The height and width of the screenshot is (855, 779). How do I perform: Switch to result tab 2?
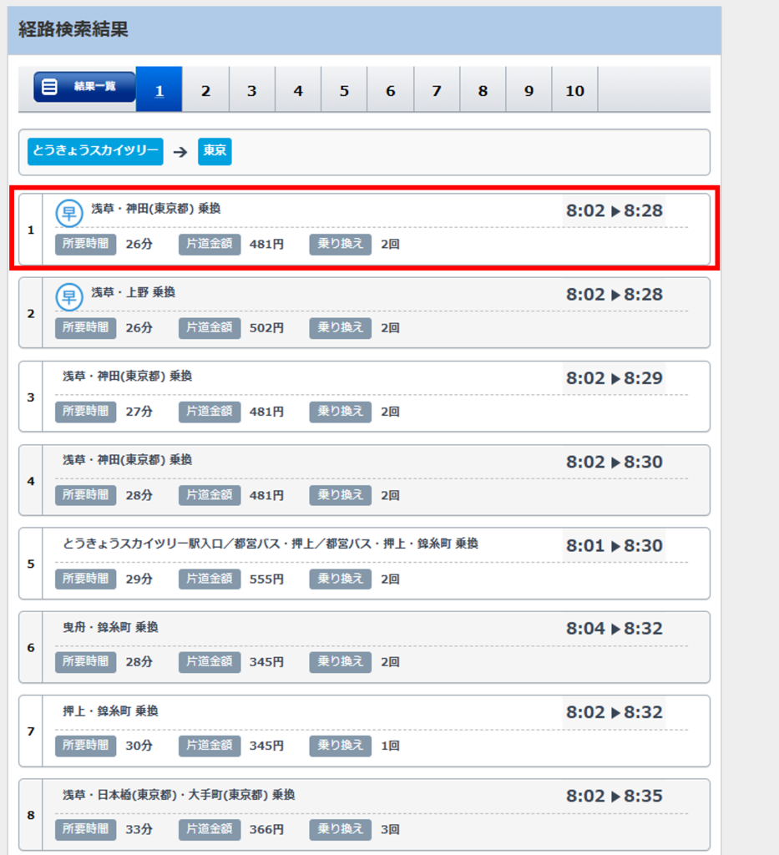[x=205, y=89]
